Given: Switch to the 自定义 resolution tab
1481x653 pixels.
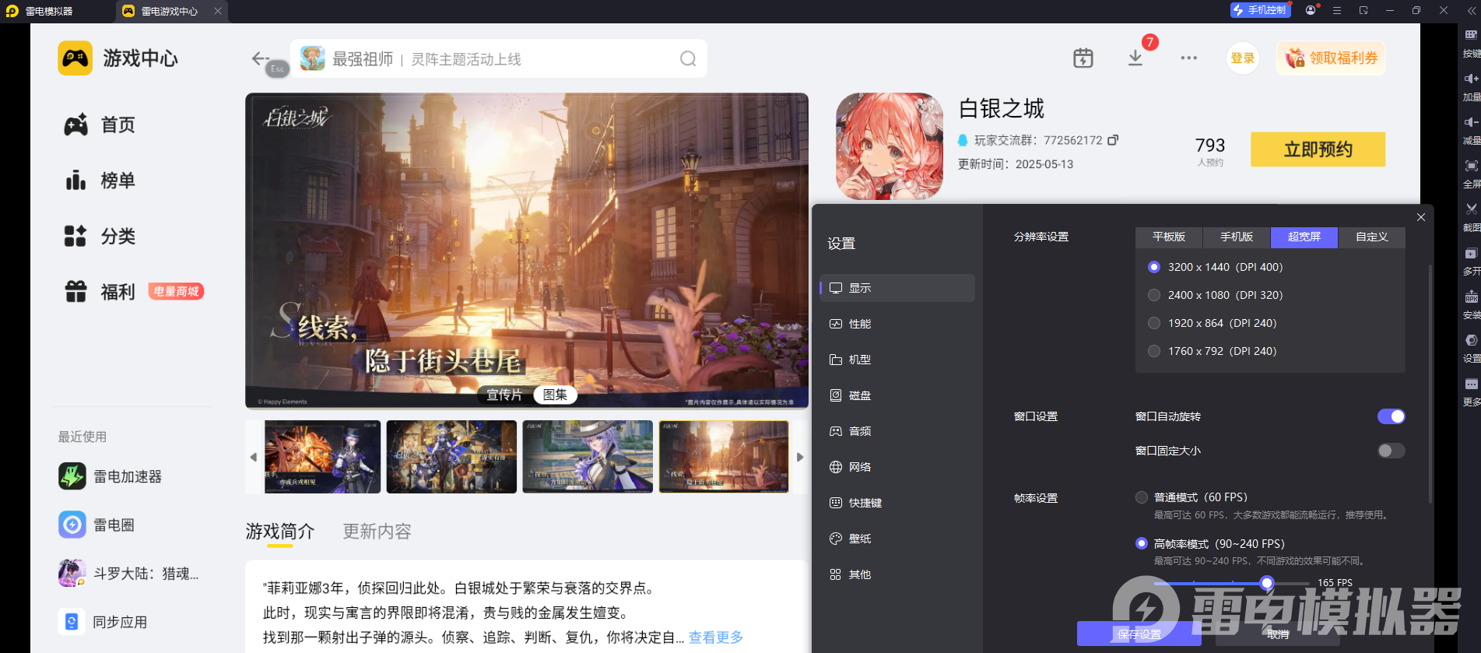Looking at the screenshot, I should point(1372,237).
